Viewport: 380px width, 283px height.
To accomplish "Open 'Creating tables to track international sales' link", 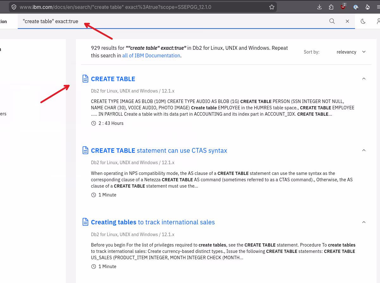I will (153, 222).
